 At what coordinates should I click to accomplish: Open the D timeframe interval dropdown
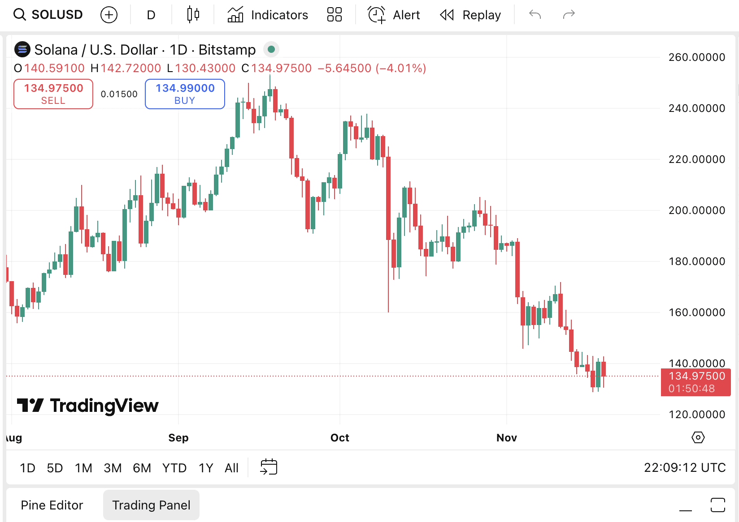point(151,15)
